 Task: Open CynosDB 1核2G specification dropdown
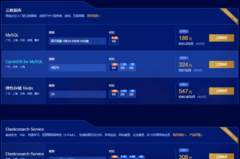77,68
